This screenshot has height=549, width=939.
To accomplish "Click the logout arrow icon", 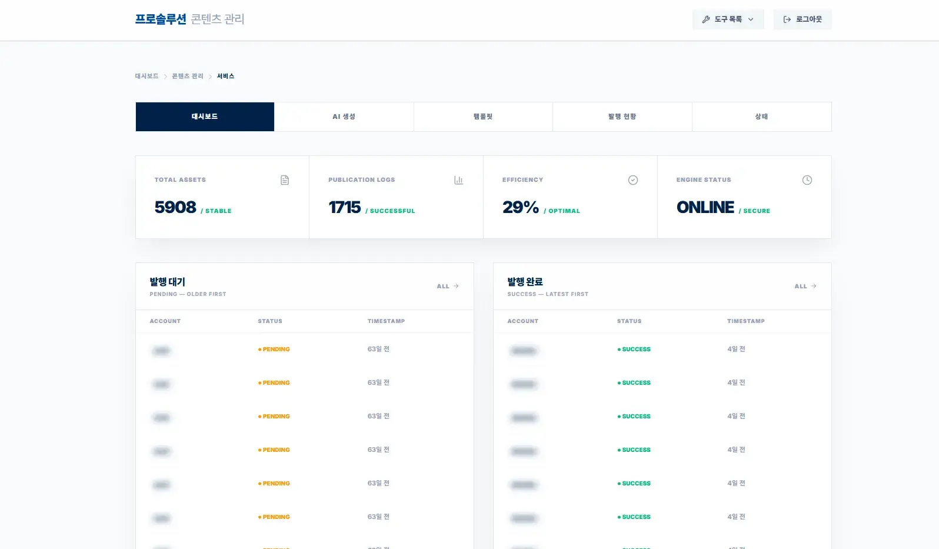I will (x=787, y=19).
